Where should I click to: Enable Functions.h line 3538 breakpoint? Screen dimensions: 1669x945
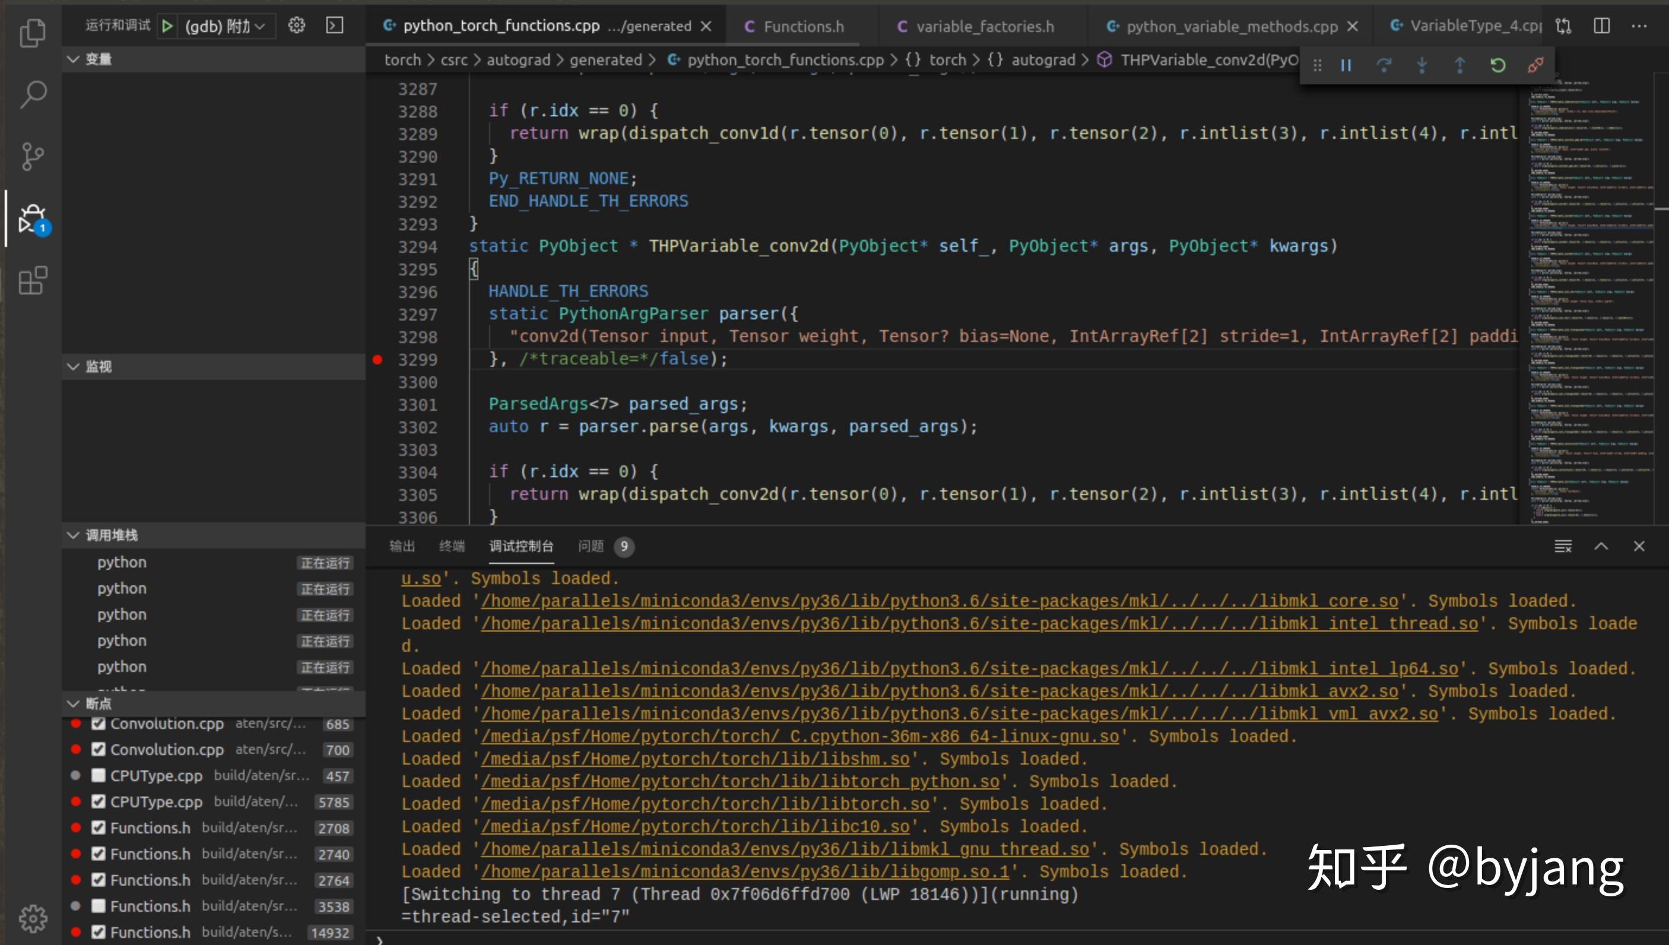coord(99,905)
